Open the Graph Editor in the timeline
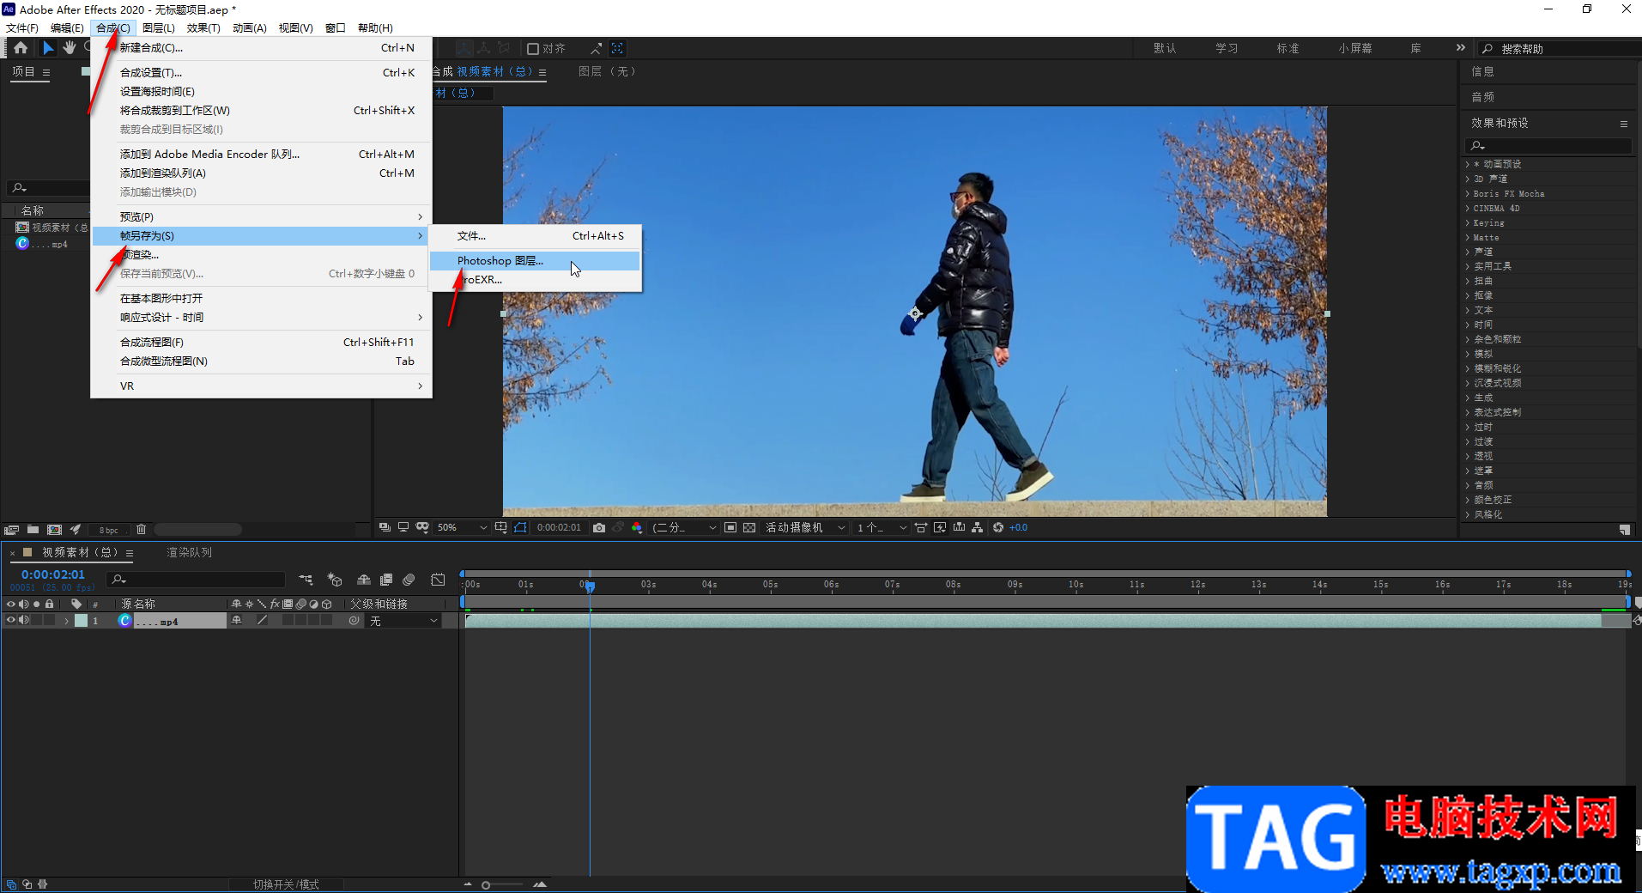The width and height of the screenshot is (1642, 893). click(x=438, y=580)
